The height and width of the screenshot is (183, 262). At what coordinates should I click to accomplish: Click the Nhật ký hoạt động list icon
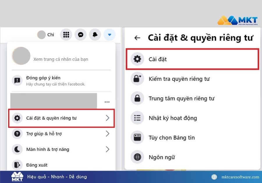[x=137, y=118]
